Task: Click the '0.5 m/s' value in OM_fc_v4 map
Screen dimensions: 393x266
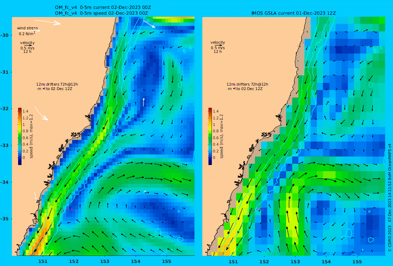Action: [x=27, y=48]
